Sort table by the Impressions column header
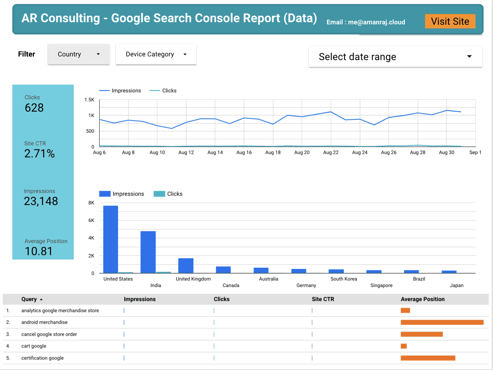The width and height of the screenshot is (493, 370). (140, 299)
